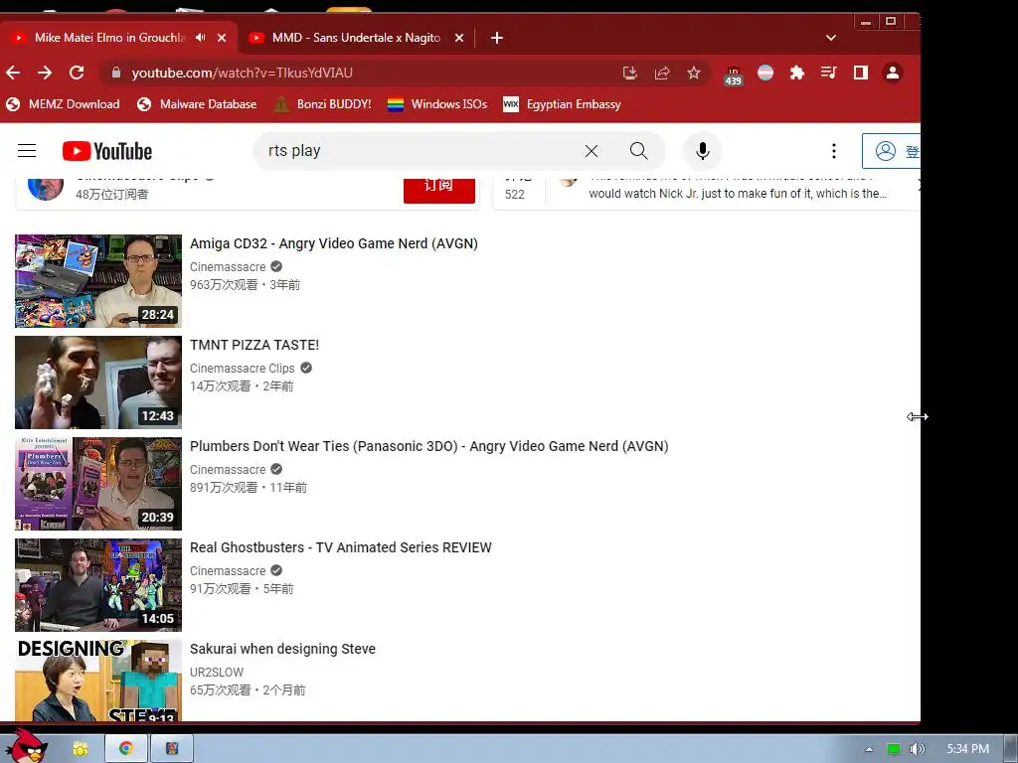This screenshot has height=763, width=1018.
Task: Open the Bonzi BUDDY! bookmark
Action: [323, 103]
